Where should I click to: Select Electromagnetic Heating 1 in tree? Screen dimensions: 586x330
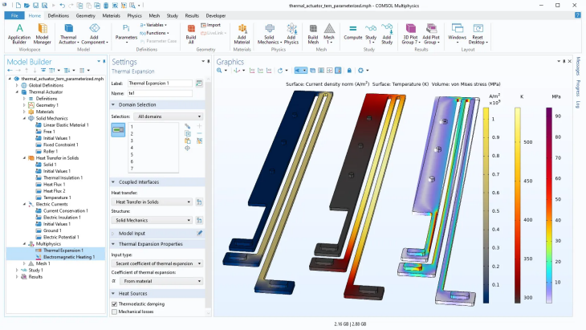point(69,257)
